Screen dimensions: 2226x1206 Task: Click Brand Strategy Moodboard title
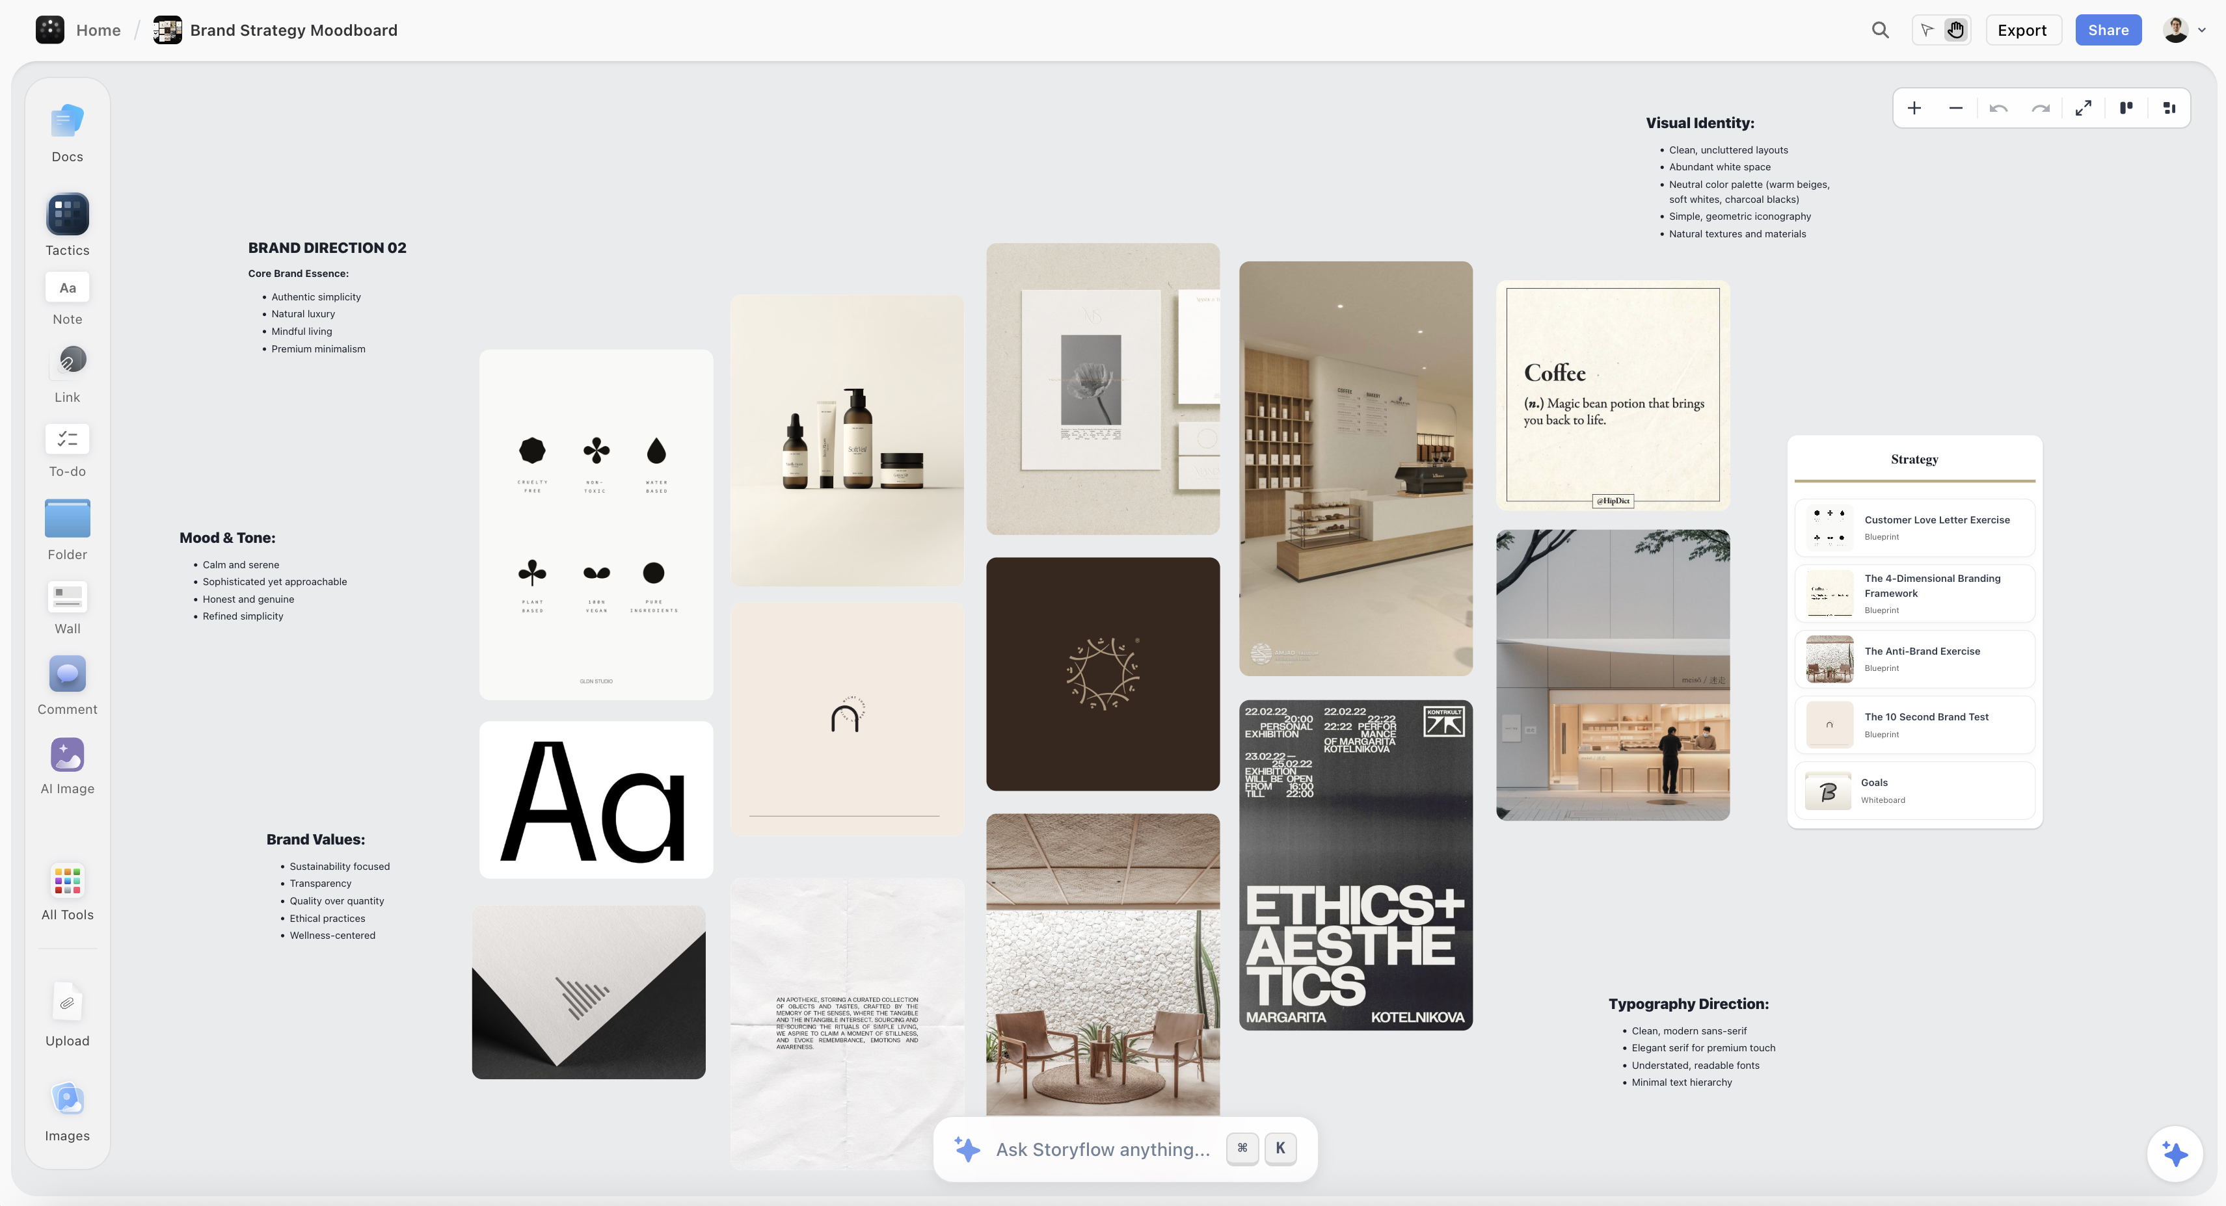coord(293,31)
